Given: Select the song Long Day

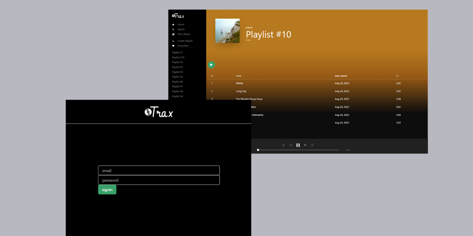Looking at the screenshot, I should click(241, 91).
